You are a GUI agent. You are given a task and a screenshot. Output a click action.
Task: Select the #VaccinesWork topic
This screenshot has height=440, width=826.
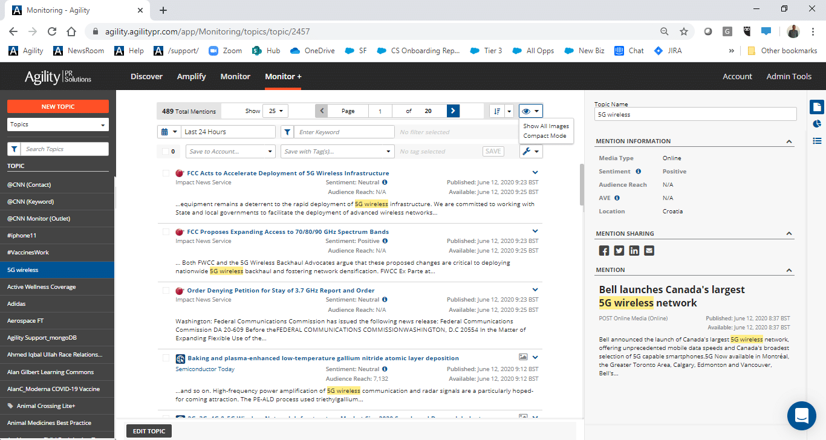pos(57,253)
